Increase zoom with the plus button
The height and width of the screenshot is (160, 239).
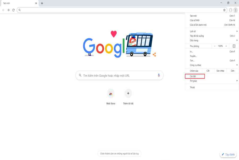[226, 46]
